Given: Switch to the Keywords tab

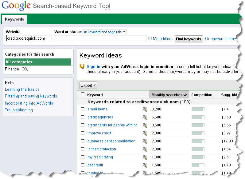Looking at the screenshot, I should pyautogui.click(x=14, y=19).
